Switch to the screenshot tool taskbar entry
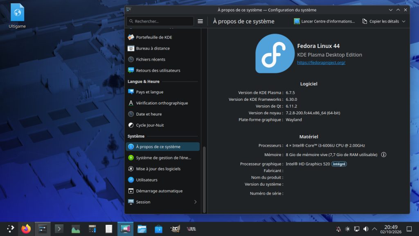419x236 pixels. (125, 229)
